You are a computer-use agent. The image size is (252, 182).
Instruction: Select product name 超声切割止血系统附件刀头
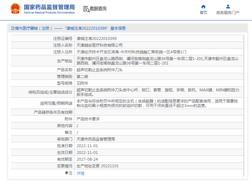(99, 70)
